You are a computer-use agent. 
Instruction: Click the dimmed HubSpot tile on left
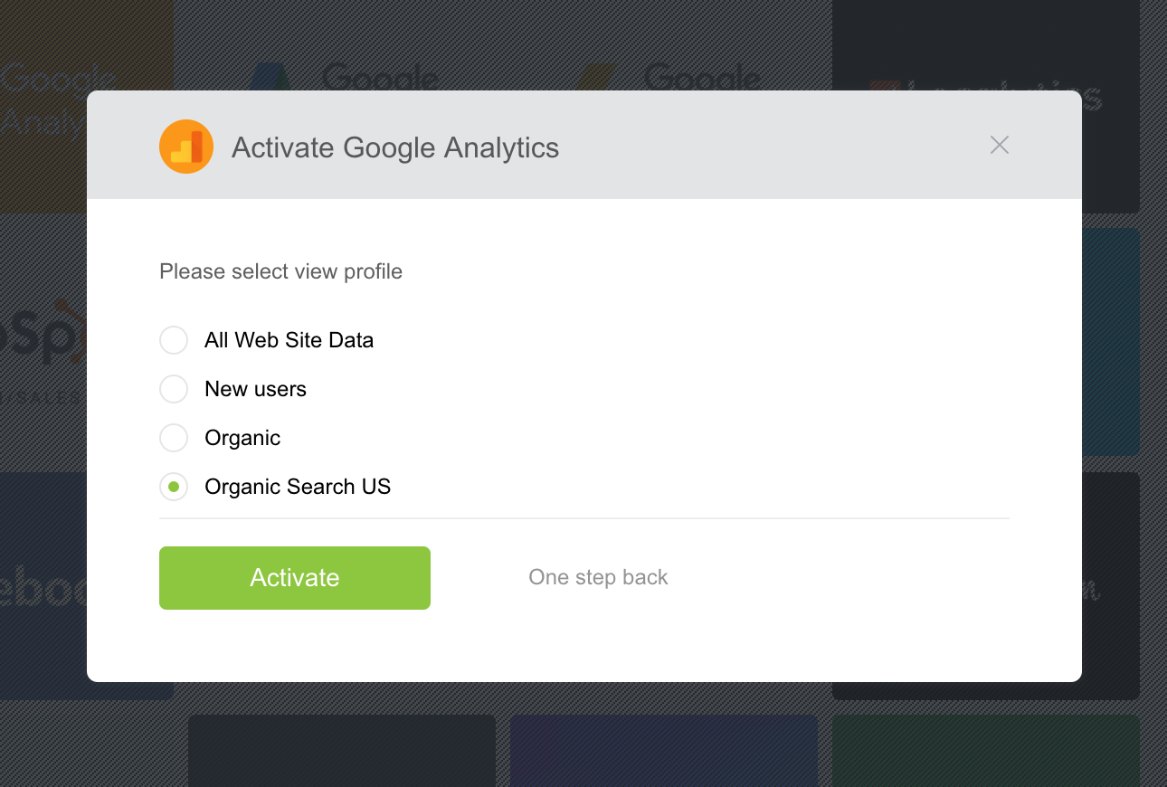point(43,344)
